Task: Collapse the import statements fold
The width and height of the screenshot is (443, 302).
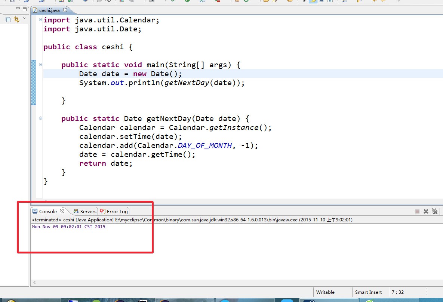Action: [40, 20]
